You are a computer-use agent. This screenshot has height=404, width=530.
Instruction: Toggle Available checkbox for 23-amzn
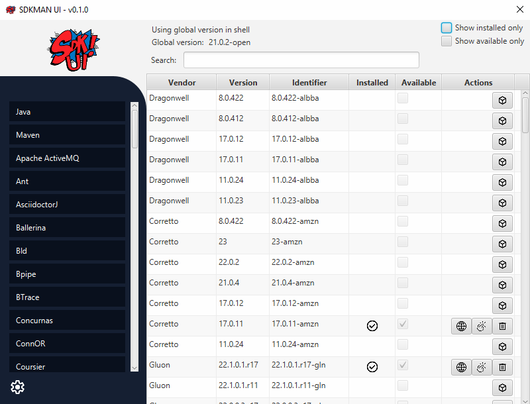(403, 242)
